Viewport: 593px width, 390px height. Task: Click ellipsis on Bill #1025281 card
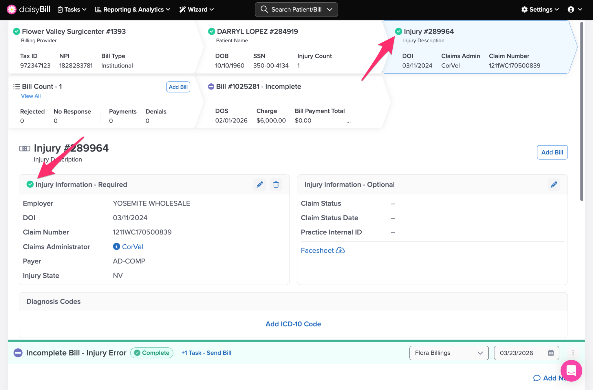tap(348, 122)
